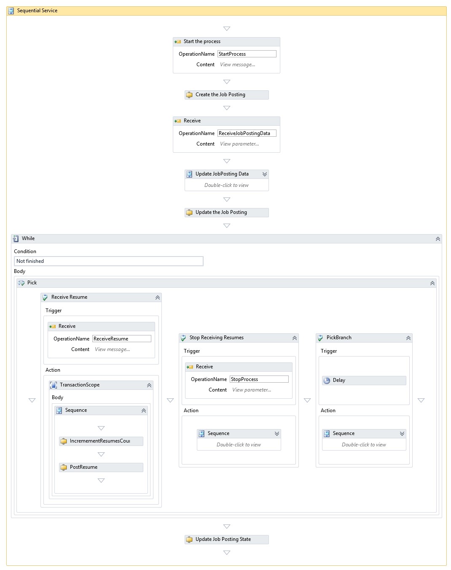Open View parameter link under StopProcess
This screenshot has width=451, height=570.
252,390
